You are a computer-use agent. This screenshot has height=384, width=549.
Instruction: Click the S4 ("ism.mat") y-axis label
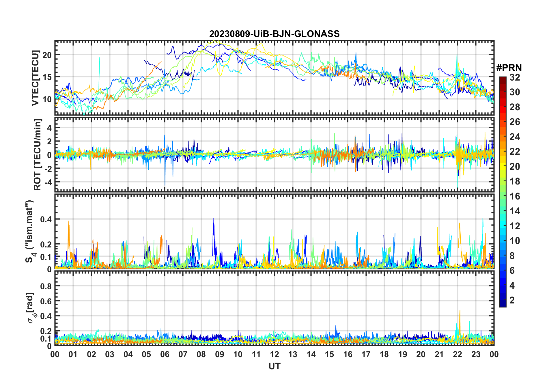pos(30,231)
